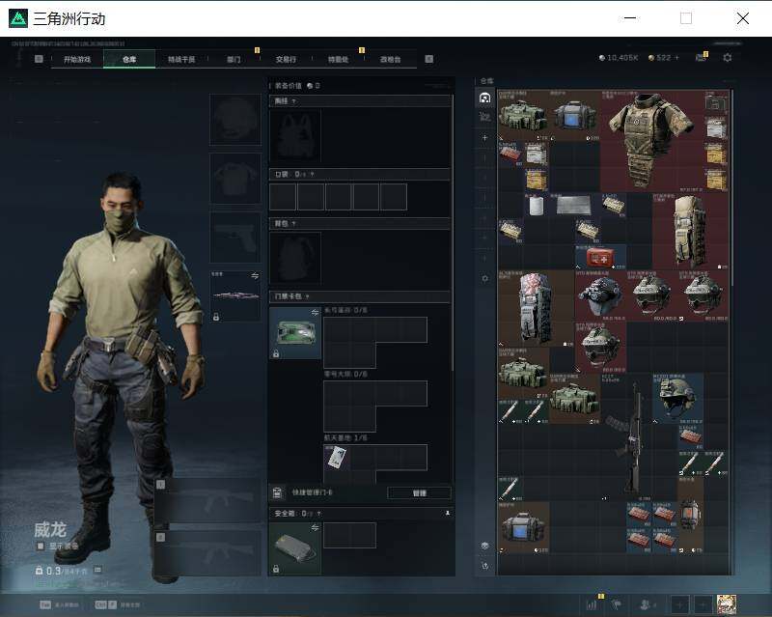Click the weight details icon beside 0.3
Viewport: 772px width, 617px height.
[98, 570]
